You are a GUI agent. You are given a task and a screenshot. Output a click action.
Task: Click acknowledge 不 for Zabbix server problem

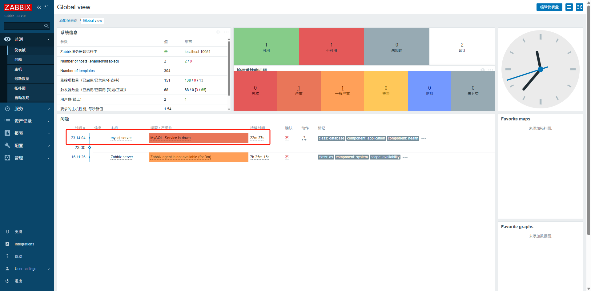[287, 157]
